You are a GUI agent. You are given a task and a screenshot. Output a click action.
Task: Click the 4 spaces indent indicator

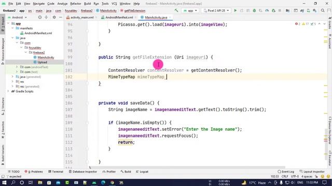click(x=307, y=176)
